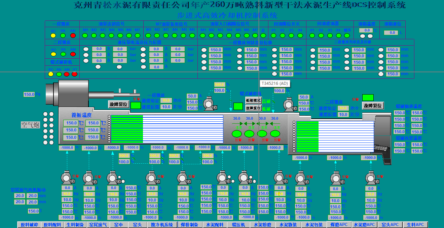This screenshot has height=228, width=444.
Task: Click the fan icon above 二段篦床 section
Action: pyautogui.click(x=289, y=104)
